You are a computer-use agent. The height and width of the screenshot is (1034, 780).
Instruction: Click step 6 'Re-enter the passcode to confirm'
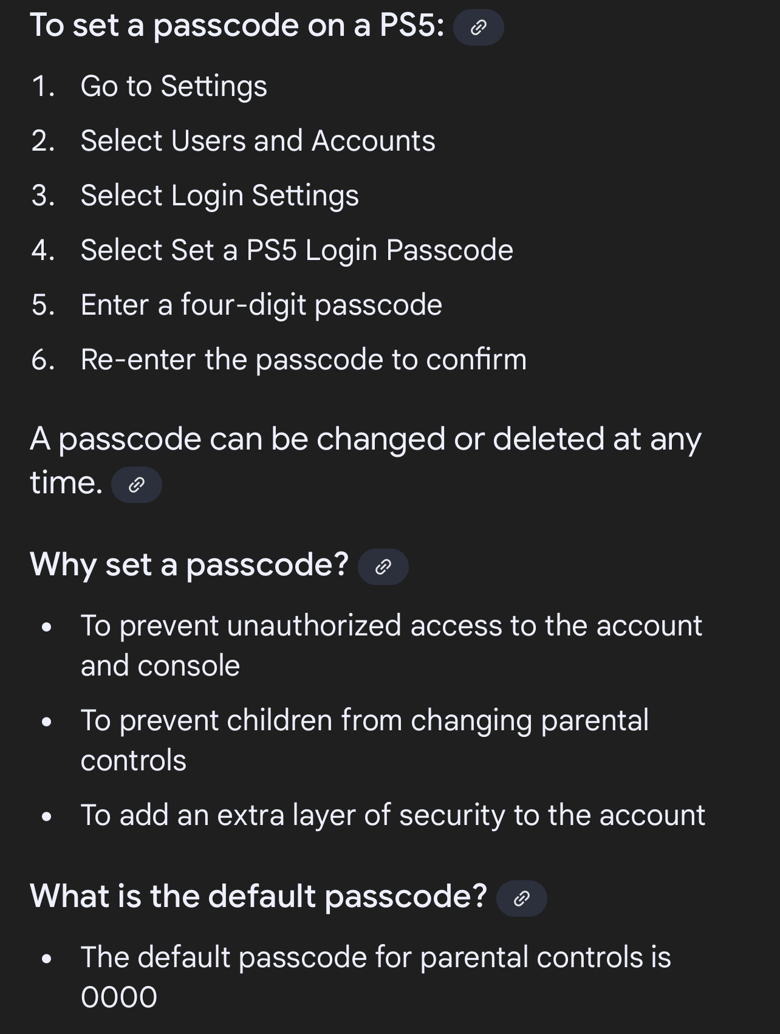point(304,359)
